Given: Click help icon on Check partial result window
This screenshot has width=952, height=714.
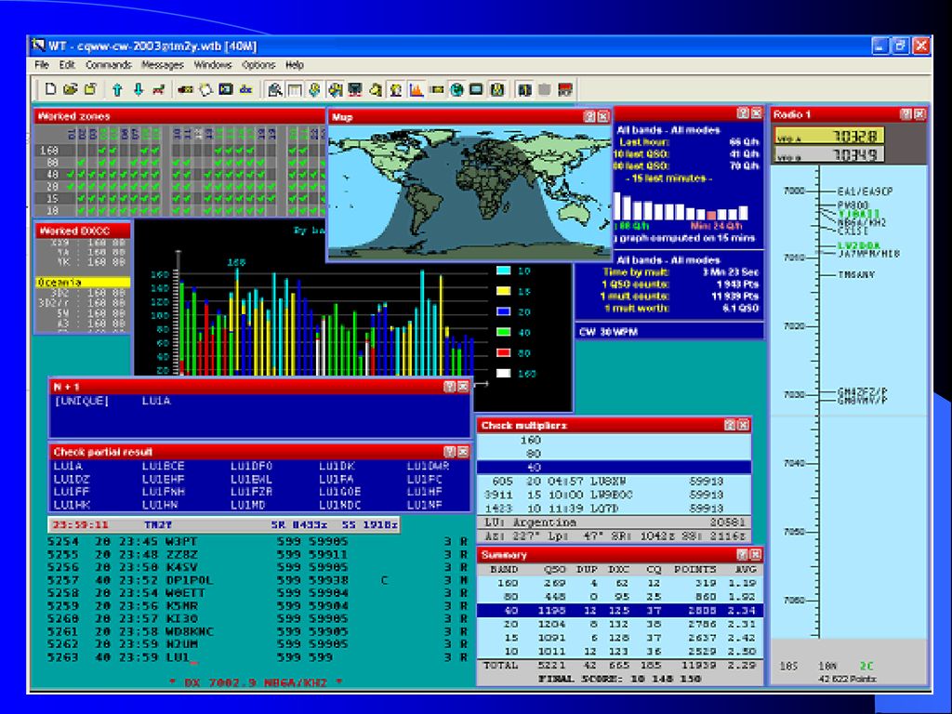Looking at the screenshot, I should pyautogui.click(x=449, y=452).
